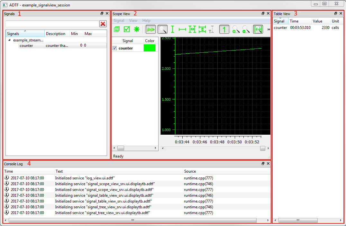The image size is (346, 226).
Task: Click the signal filter text field
Action: pos(52,24)
